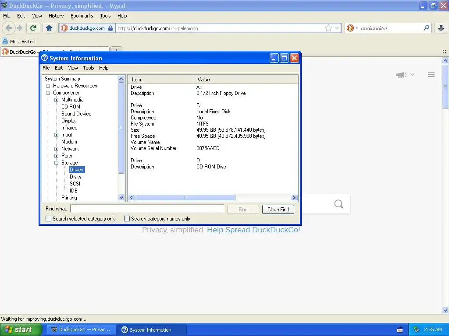Click the DuckDuckGo megaphone icon
The width and height of the screenshot is (449, 336).
402,75
